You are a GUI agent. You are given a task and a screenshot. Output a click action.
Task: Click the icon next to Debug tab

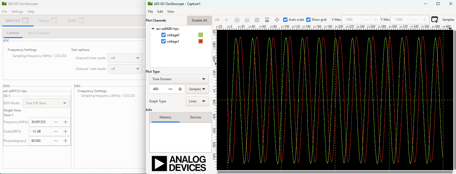pos(54,20)
